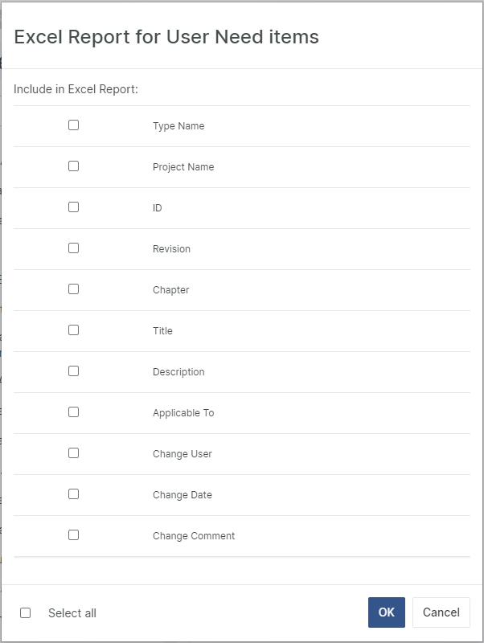Click the Select all label
484x643 pixels.
tap(72, 613)
